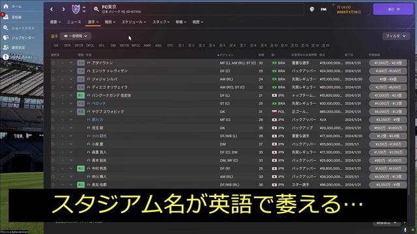
Task: Open the Shortlist sidebar icon
Action: 6,27
